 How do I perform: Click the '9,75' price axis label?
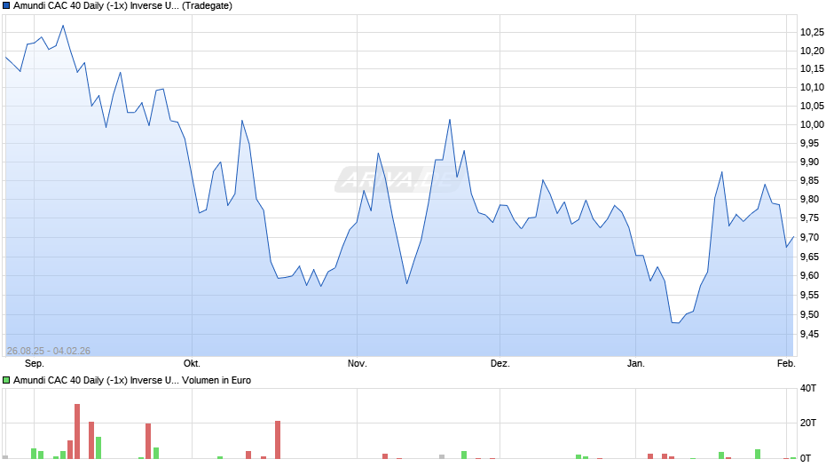tap(809, 218)
